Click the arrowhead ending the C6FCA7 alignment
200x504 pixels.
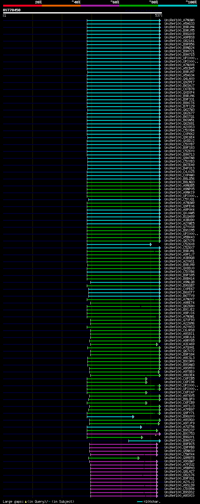coord(147,392)
